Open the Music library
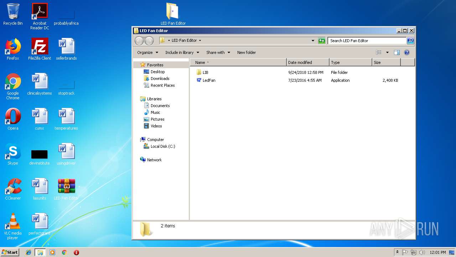456x257 pixels. click(155, 112)
